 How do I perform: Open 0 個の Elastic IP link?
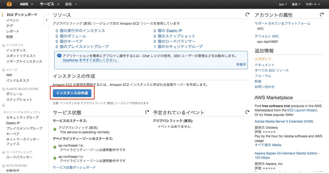(x=168, y=30)
